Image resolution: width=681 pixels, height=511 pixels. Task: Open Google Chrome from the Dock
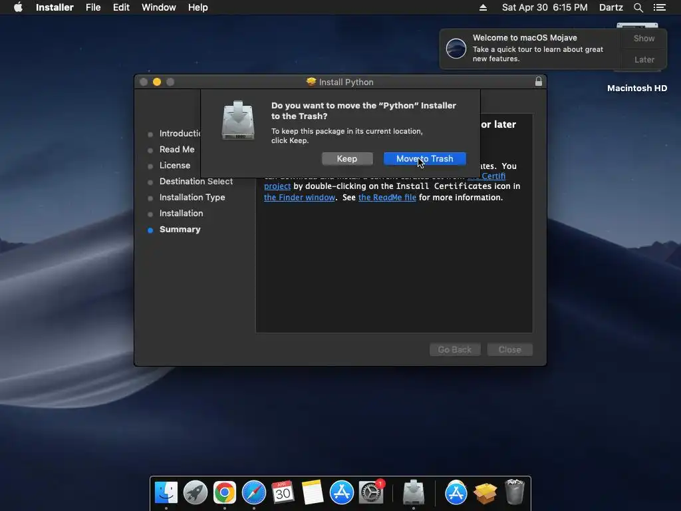(x=225, y=493)
